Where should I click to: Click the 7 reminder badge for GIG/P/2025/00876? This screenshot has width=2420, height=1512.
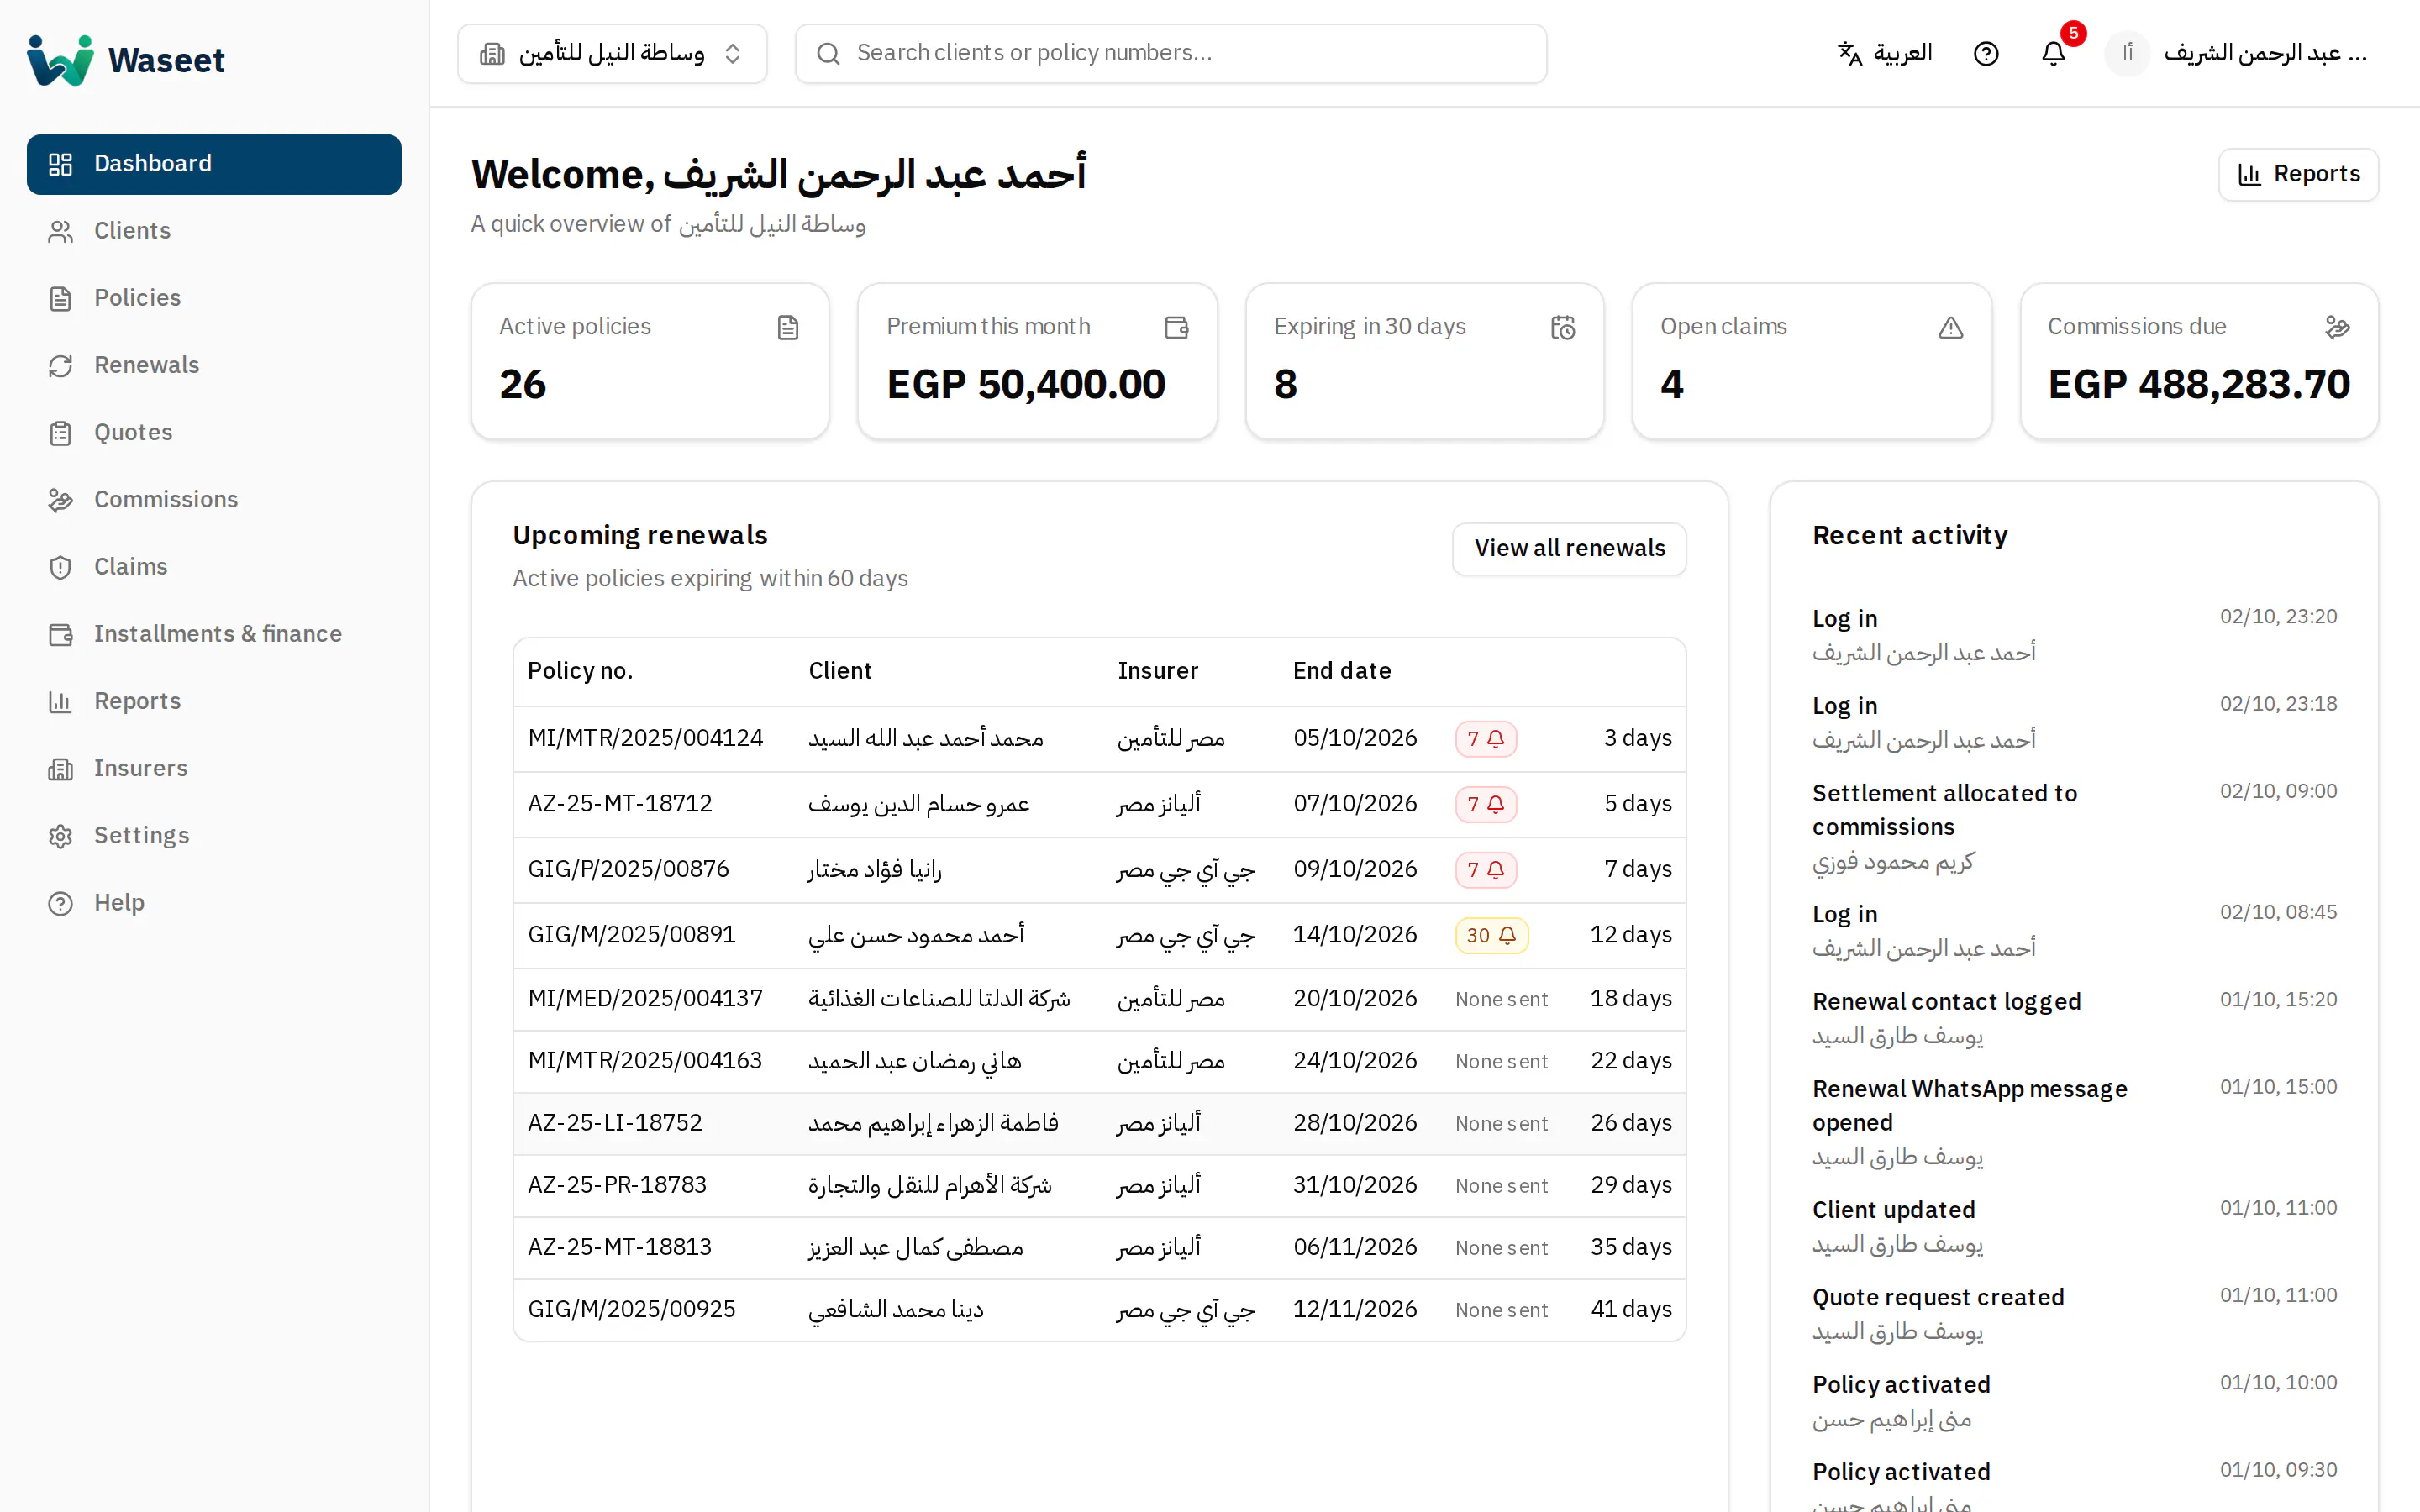pyautogui.click(x=1486, y=870)
